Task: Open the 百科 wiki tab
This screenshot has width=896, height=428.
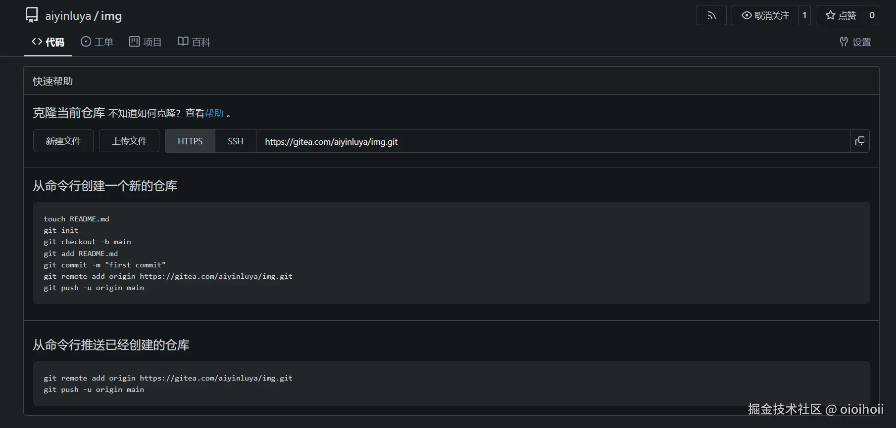Action: 194,42
